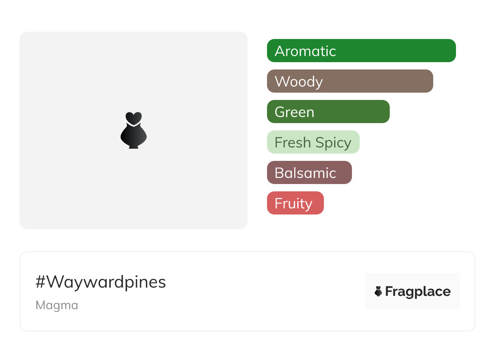Click the base of the bottle silhouette

tap(133, 146)
